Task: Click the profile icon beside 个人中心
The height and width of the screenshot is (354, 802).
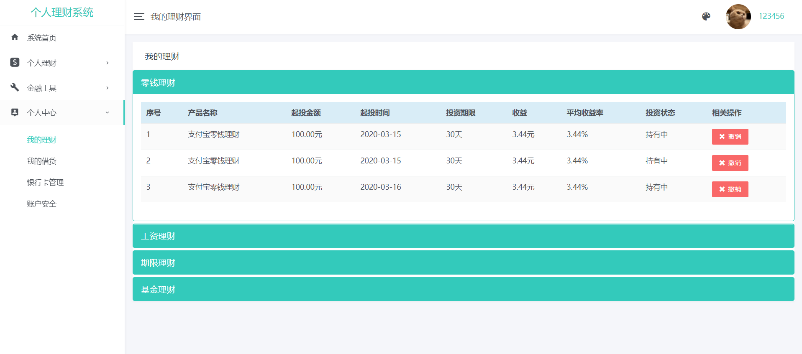Action: click(15, 112)
